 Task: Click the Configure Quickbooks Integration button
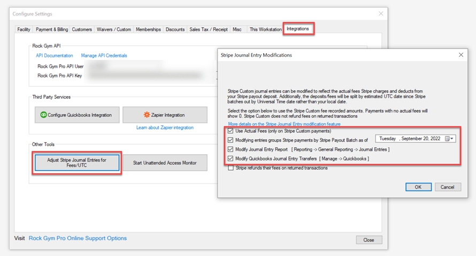77,115
